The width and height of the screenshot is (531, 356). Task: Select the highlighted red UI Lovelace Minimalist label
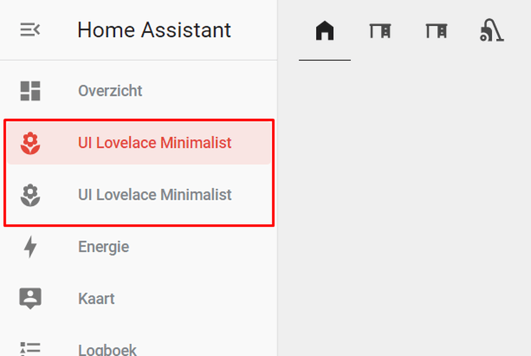pyautogui.click(x=155, y=143)
